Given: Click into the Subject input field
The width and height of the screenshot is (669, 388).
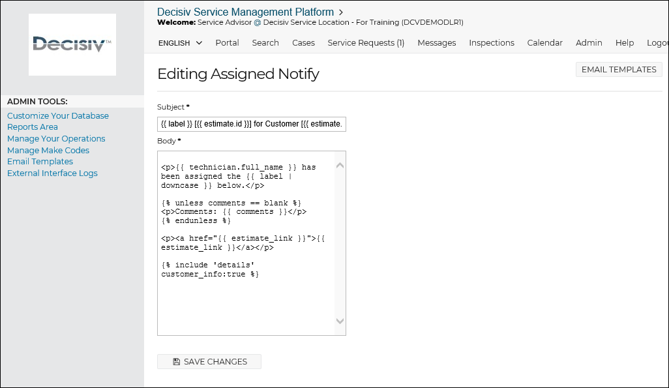Looking at the screenshot, I should [252, 124].
